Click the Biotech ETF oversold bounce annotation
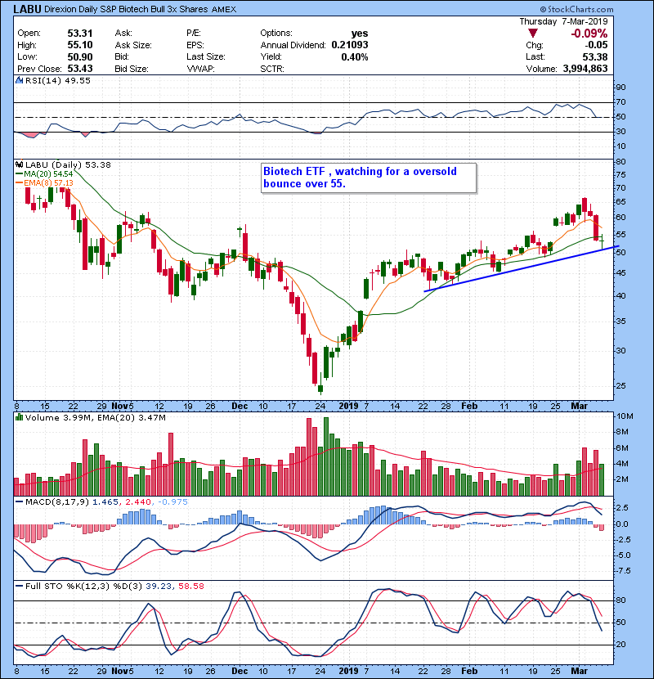The image size is (654, 679). [x=369, y=178]
